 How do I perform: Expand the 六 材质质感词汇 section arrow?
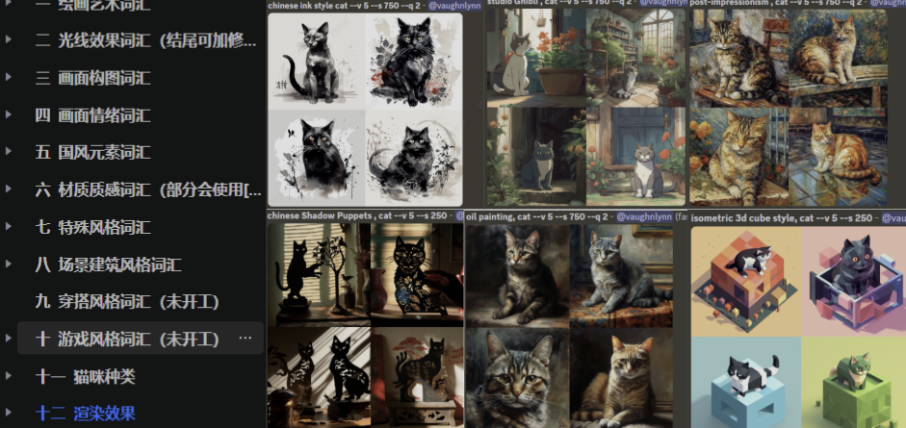click(x=8, y=189)
